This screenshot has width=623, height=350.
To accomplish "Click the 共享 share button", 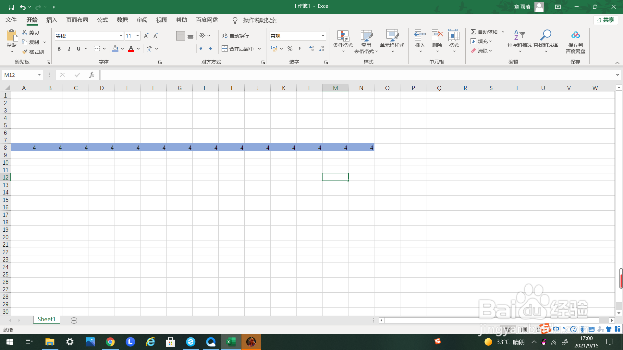I will 605,20.
